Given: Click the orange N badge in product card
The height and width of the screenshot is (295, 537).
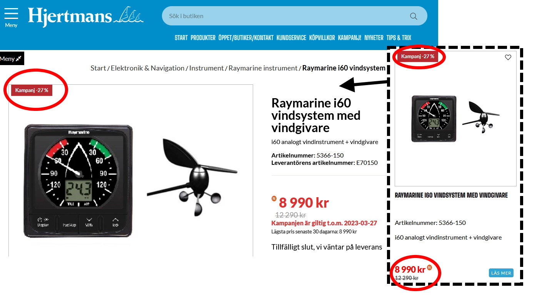Looking at the screenshot, I should point(429,267).
